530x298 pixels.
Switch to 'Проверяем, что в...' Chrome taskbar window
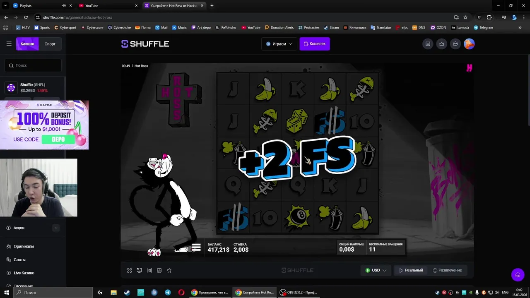tap(210, 292)
